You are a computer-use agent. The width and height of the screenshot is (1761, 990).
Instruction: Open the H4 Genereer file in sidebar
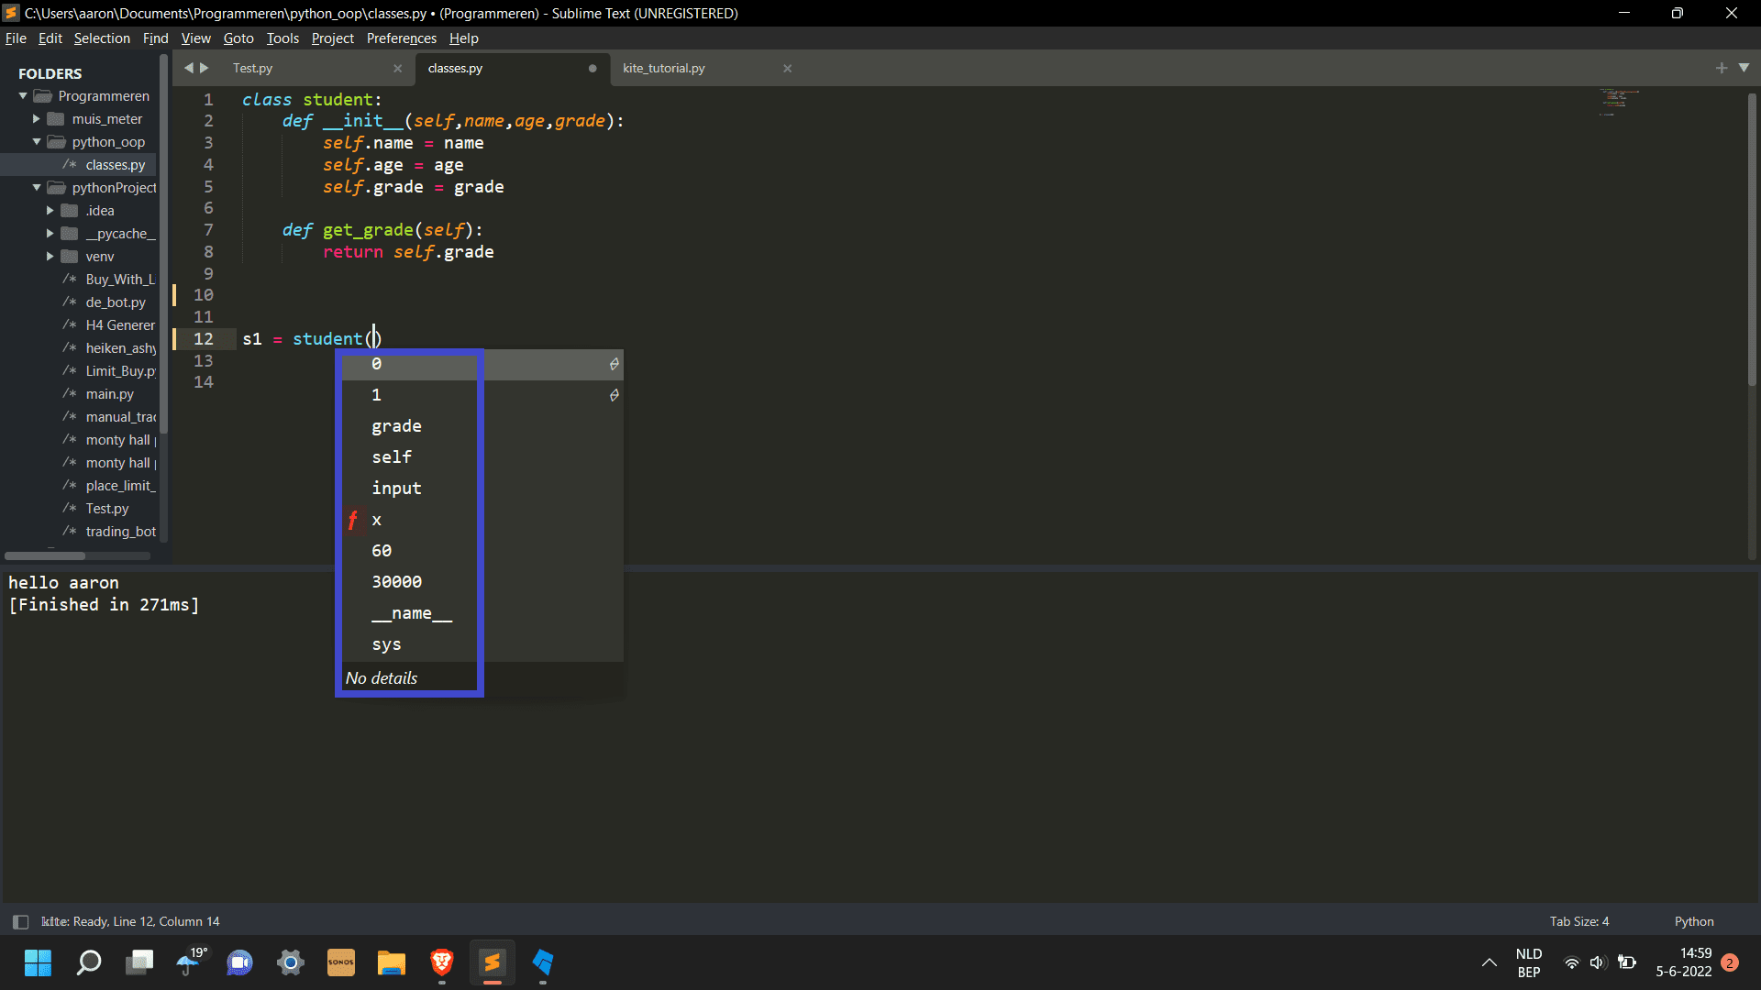(x=79, y=325)
